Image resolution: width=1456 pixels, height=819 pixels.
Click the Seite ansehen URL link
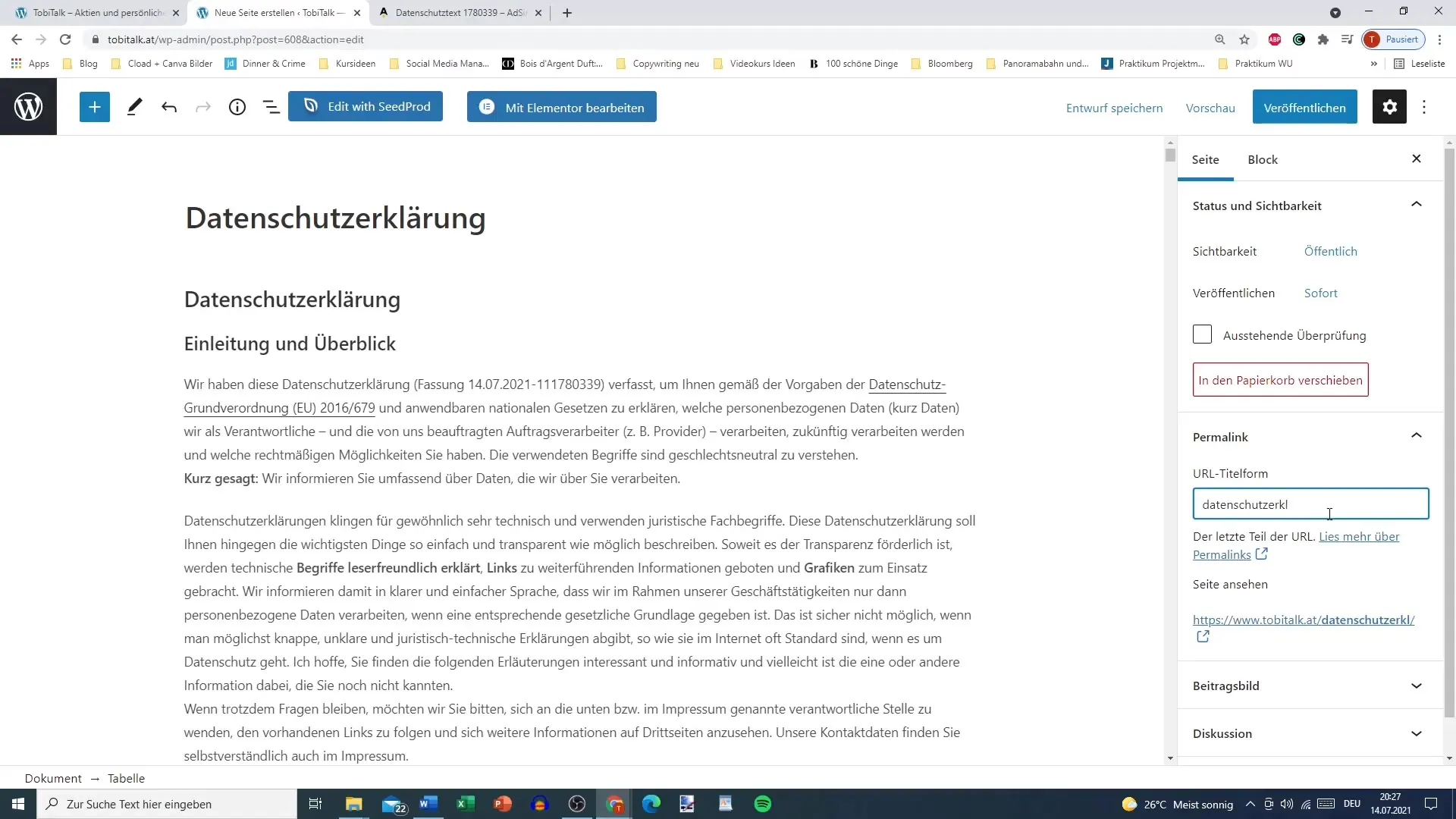coord(1303,620)
